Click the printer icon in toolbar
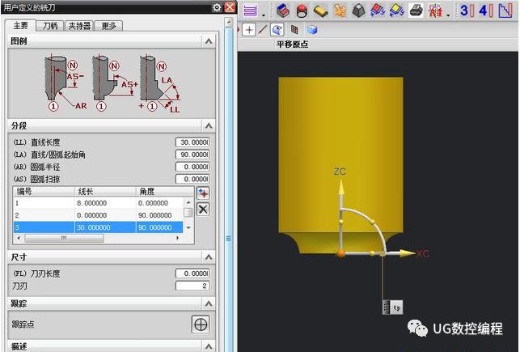 (x=416, y=11)
